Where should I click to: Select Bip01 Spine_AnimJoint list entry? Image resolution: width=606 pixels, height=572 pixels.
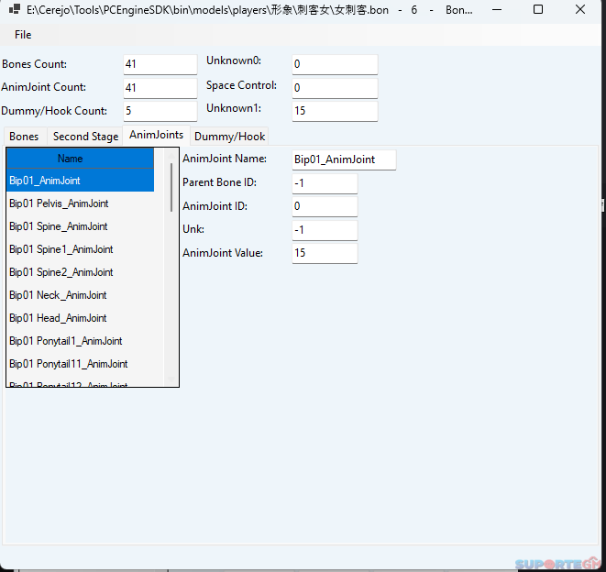tap(58, 226)
